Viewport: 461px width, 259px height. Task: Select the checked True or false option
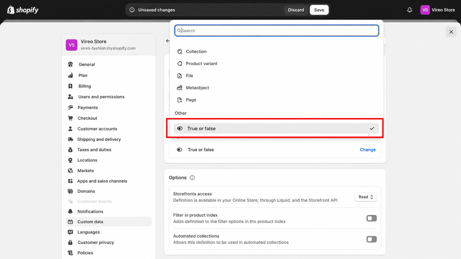(x=276, y=129)
